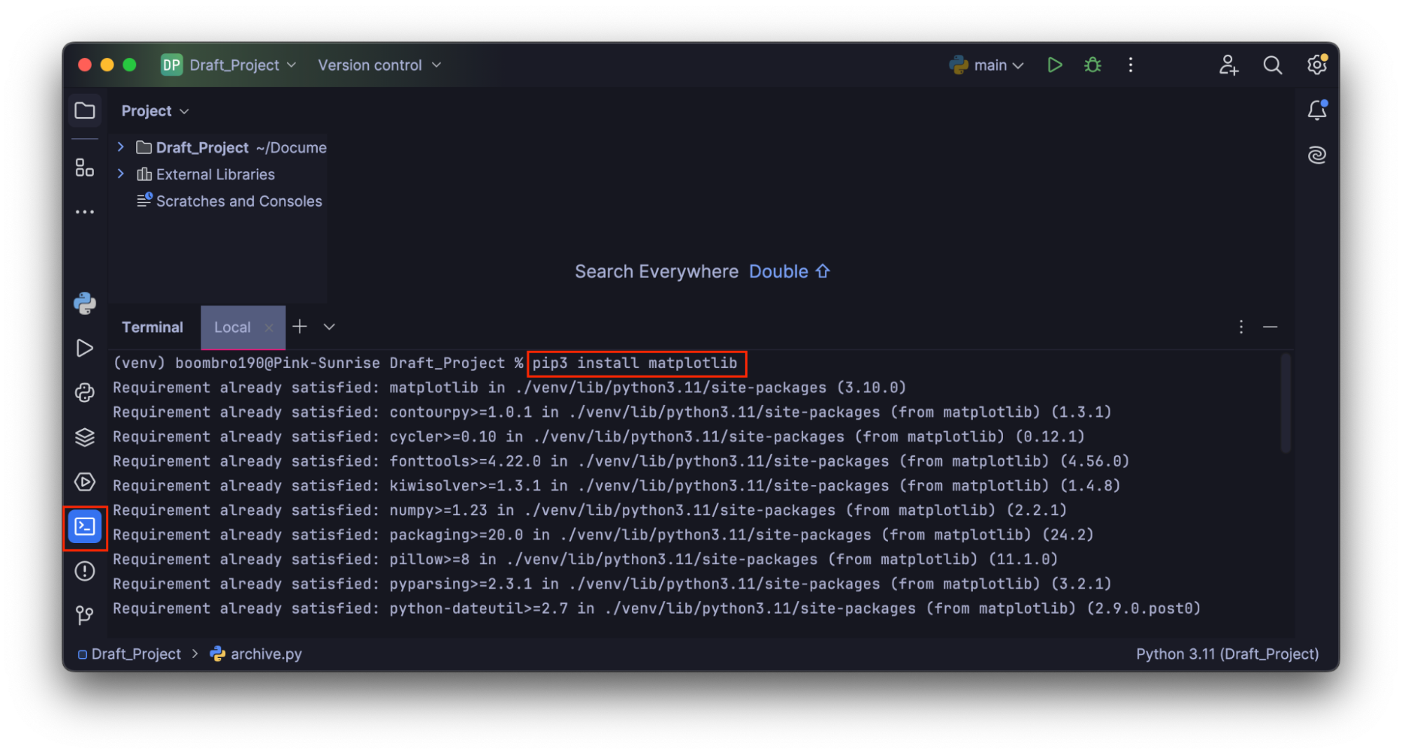Expand the Draft_Project folder tree node

click(x=121, y=147)
